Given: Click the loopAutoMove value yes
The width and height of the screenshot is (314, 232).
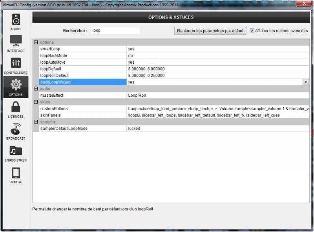Looking at the screenshot, I should coord(131,62).
